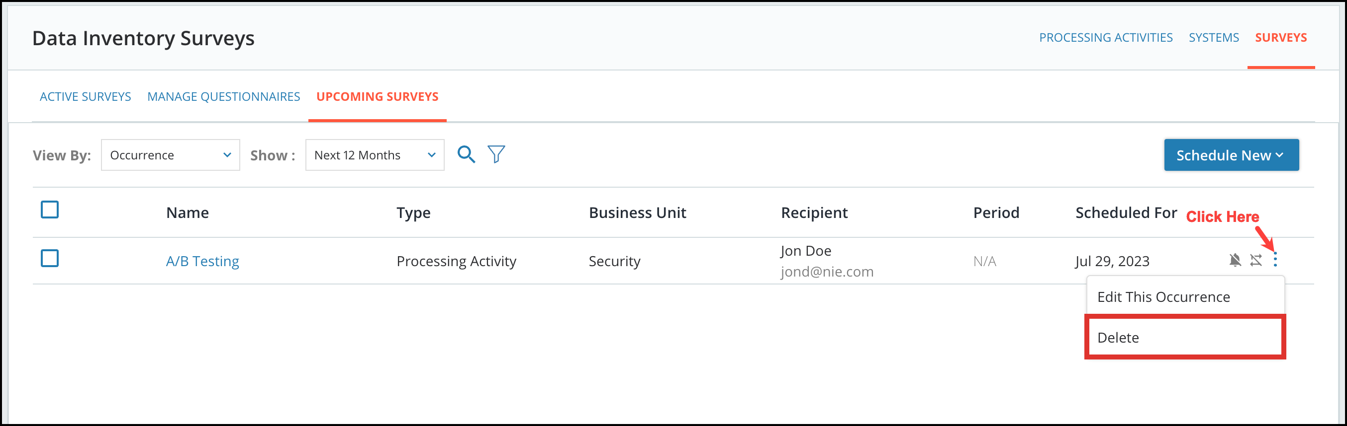The width and height of the screenshot is (1347, 426).
Task: Click the no-repeat recurrence icon
Action: pyautogui.click(x=1256, y=260)
